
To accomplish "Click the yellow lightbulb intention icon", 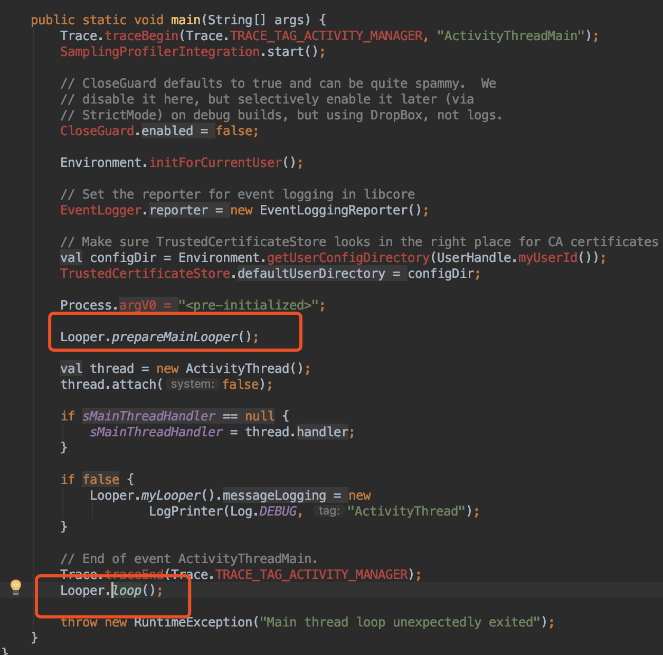I will pyautogui.click(x=16, y=587).
